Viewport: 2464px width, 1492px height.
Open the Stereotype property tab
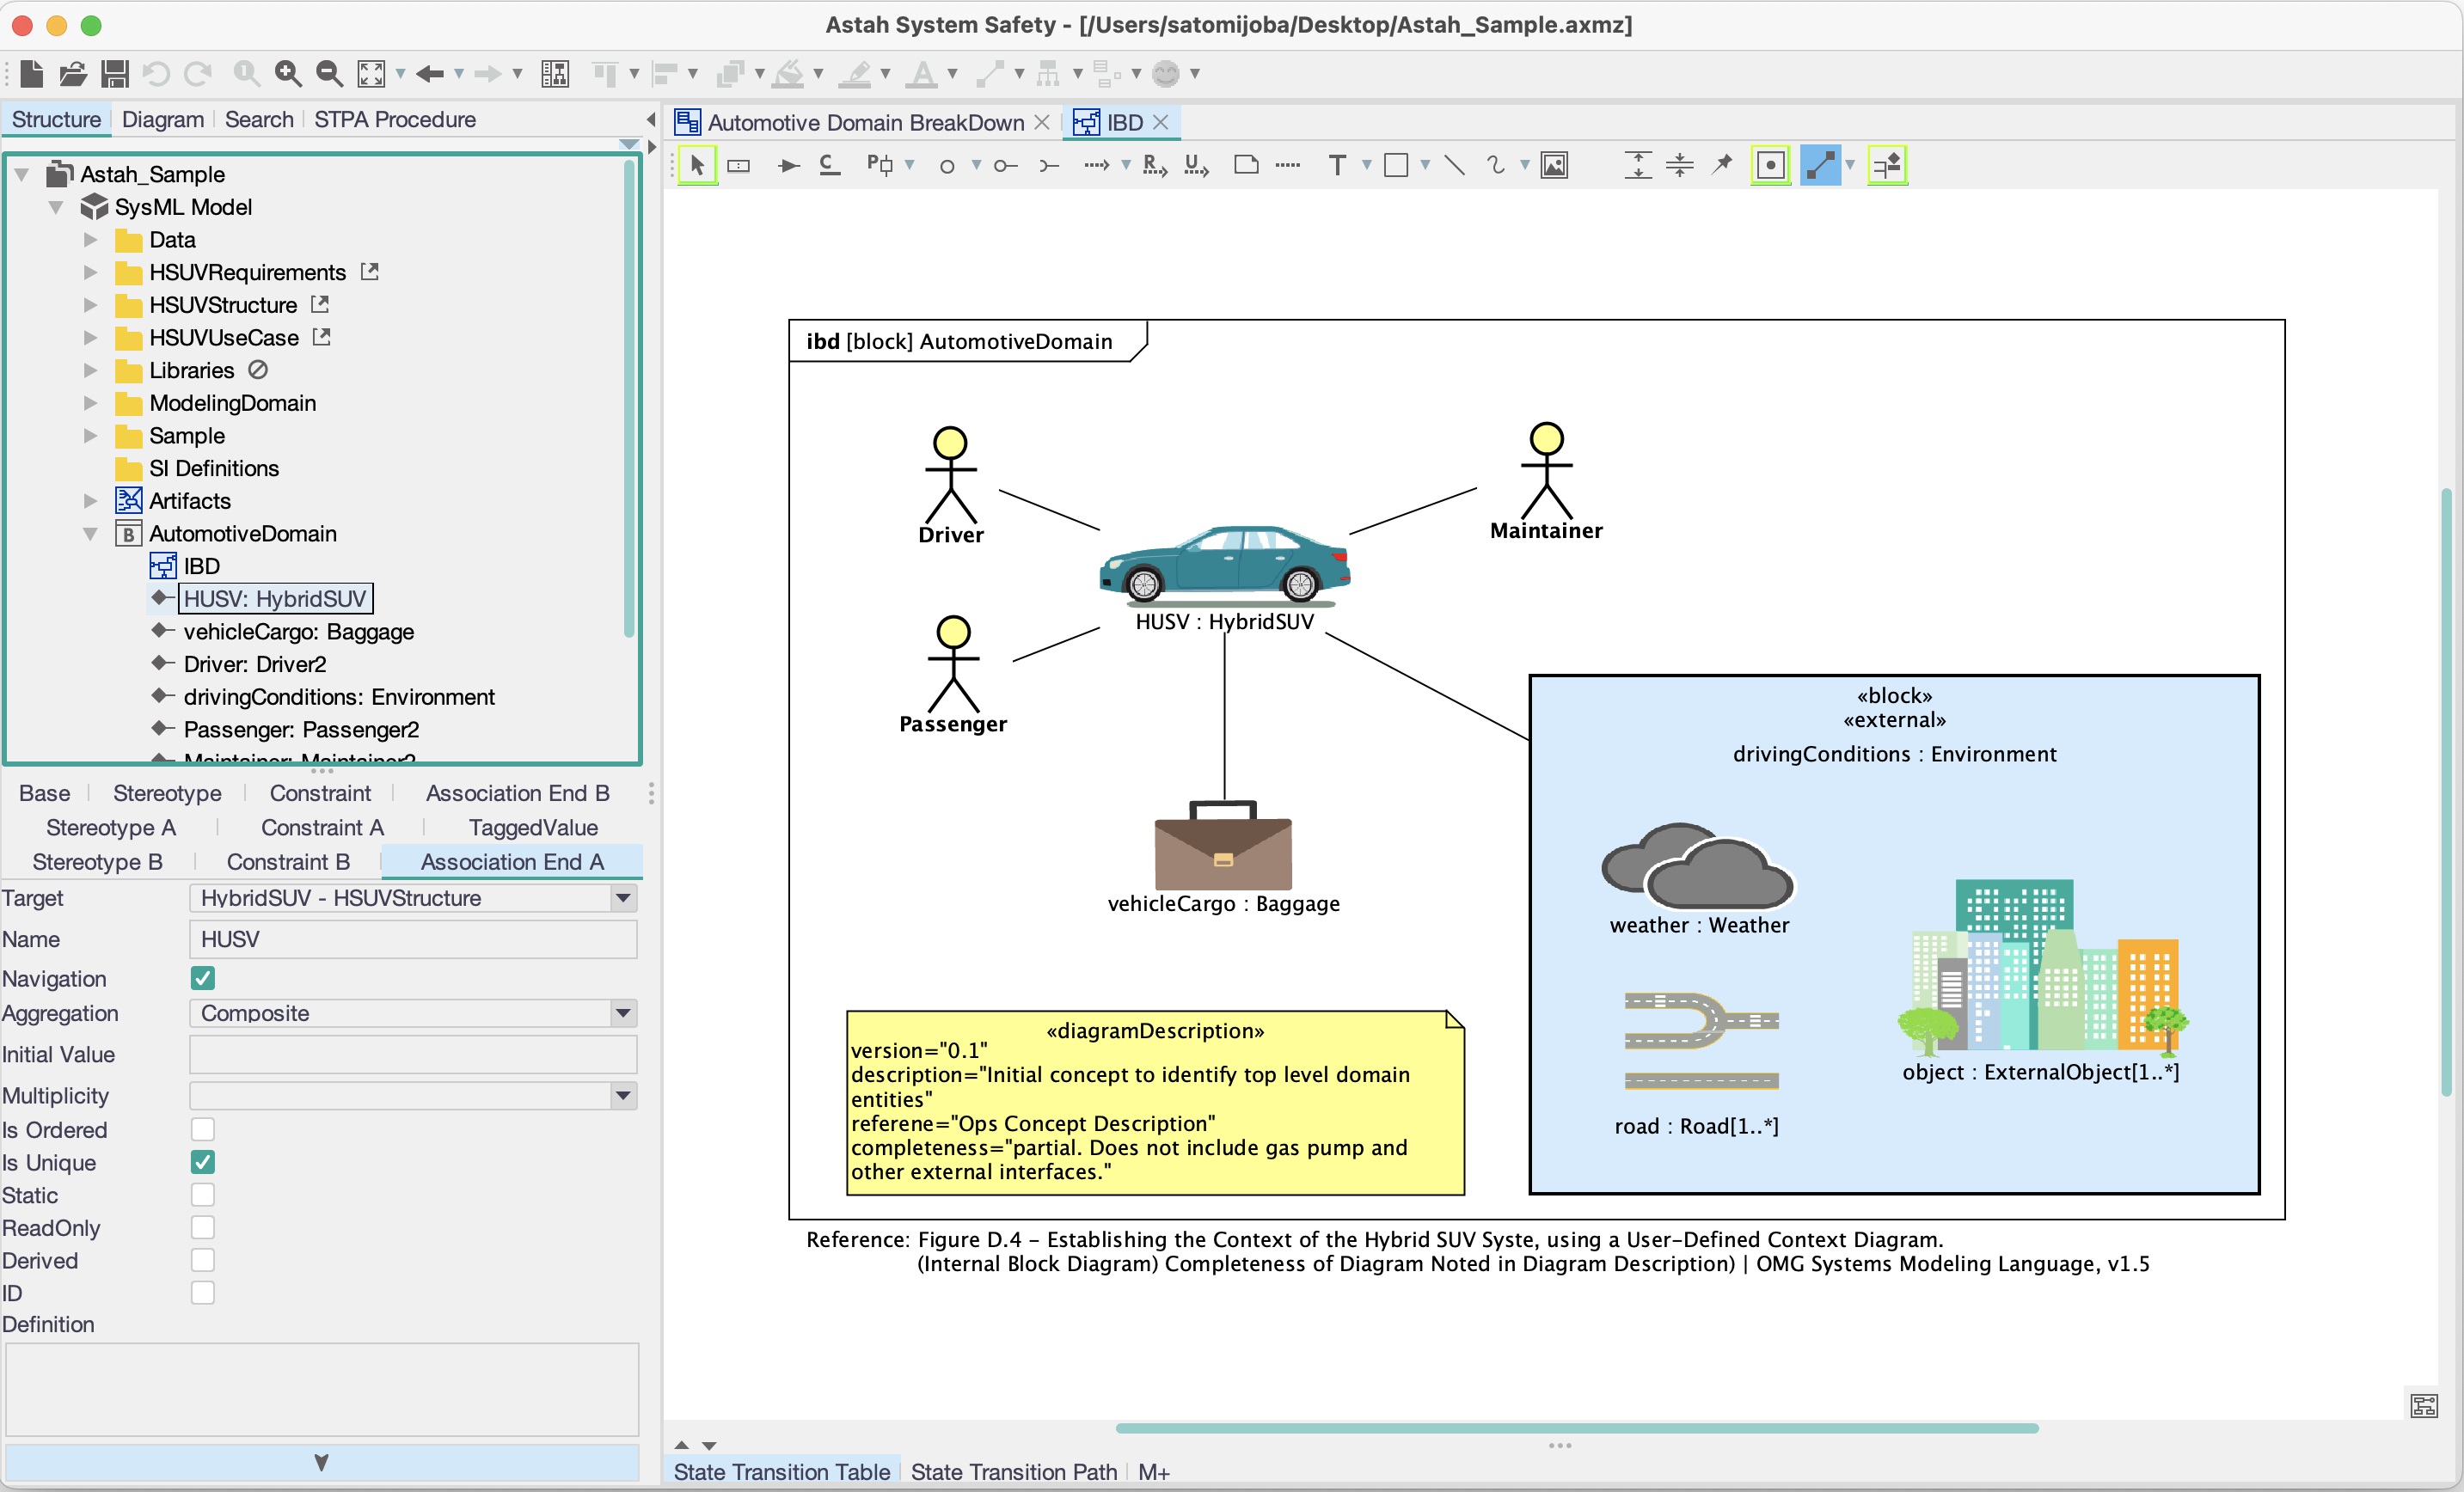[167, 793]
